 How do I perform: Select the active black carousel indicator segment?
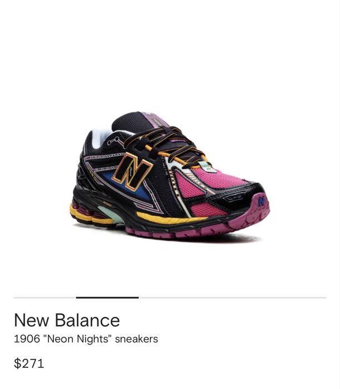click(x=107, y=297)
